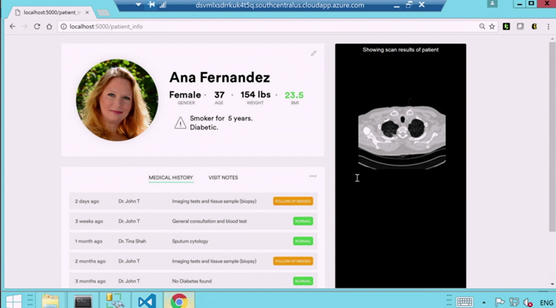This screenshot has width=556, height=308.
Task: Click the pencil edit icon on patient card
Action: coord(313,53)
